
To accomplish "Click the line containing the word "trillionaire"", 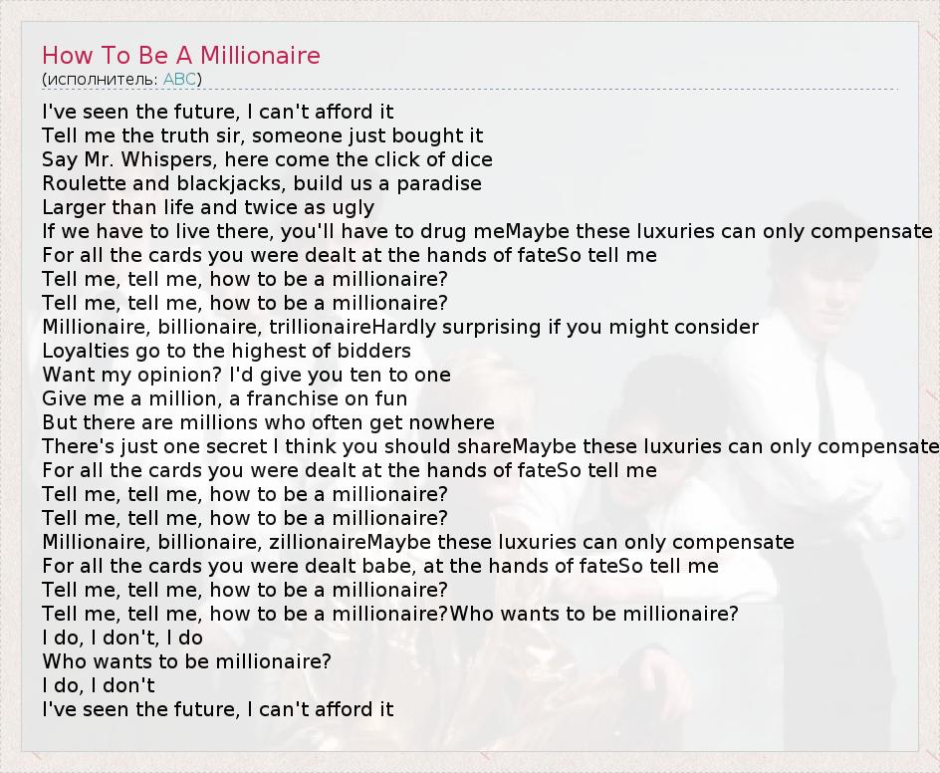I will click(x=399, y=327).
